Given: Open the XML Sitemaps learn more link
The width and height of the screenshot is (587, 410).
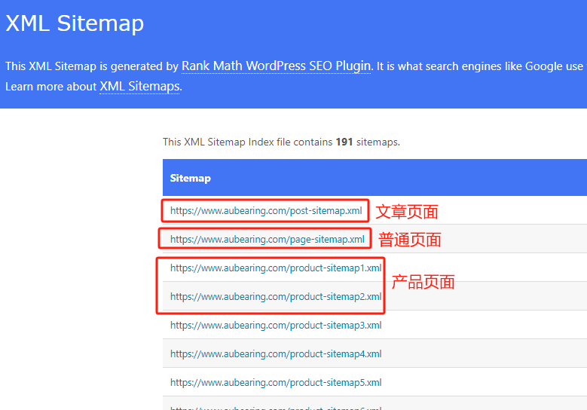Looking at the screenshot, I should [x=139, y=87].
